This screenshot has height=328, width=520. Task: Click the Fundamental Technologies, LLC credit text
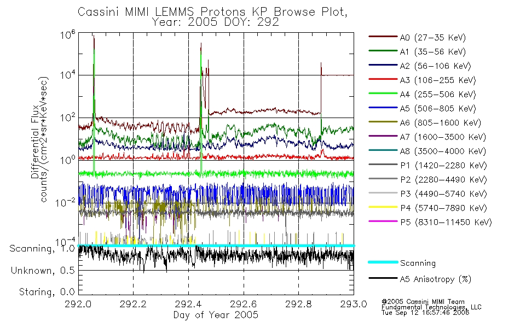[x=431, y=307]
